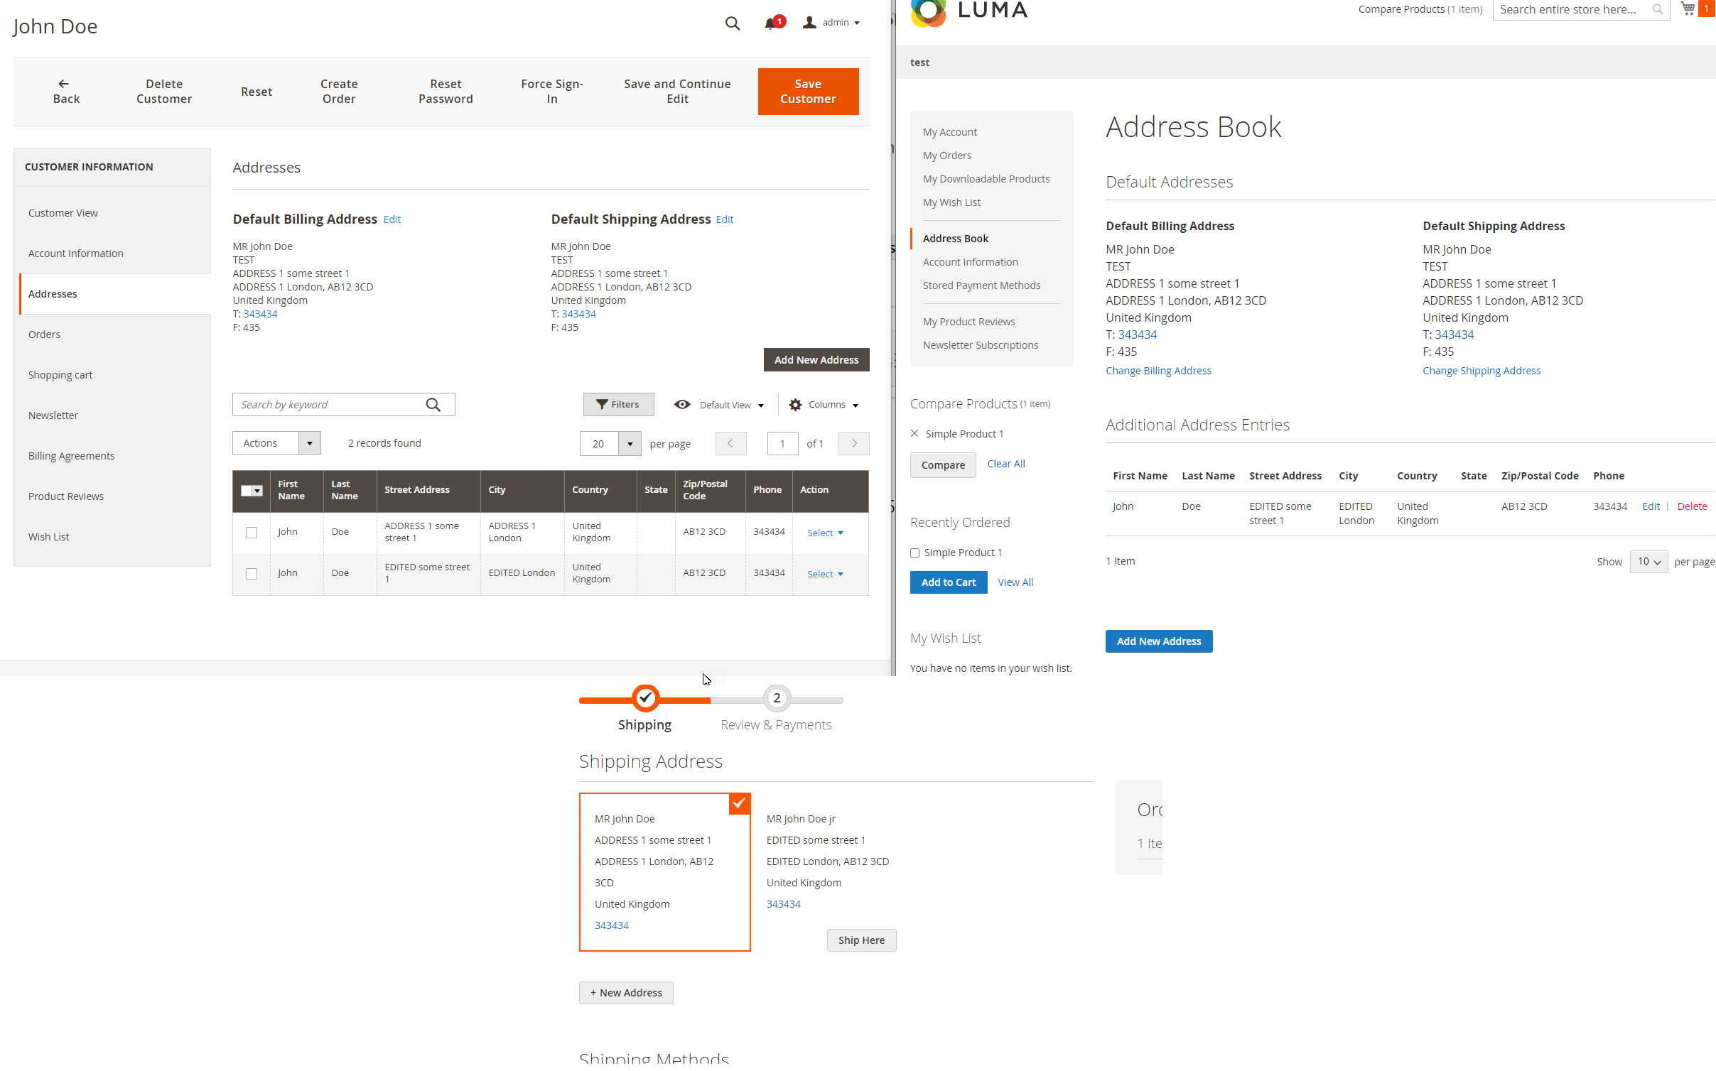
Task: Select the Review & Payments progress step
Action: (x=776, y=698)
